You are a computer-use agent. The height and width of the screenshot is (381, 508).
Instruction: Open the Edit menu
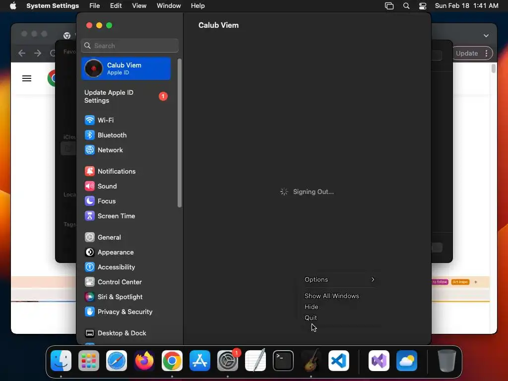tap(116, 6)
